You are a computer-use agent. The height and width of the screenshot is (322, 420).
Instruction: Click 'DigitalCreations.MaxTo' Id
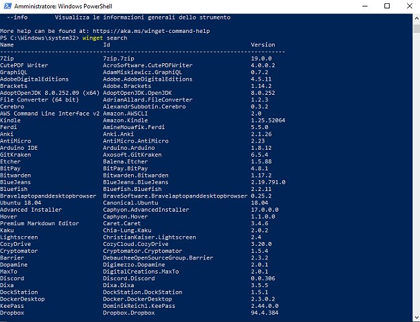(x=141, y=272)
